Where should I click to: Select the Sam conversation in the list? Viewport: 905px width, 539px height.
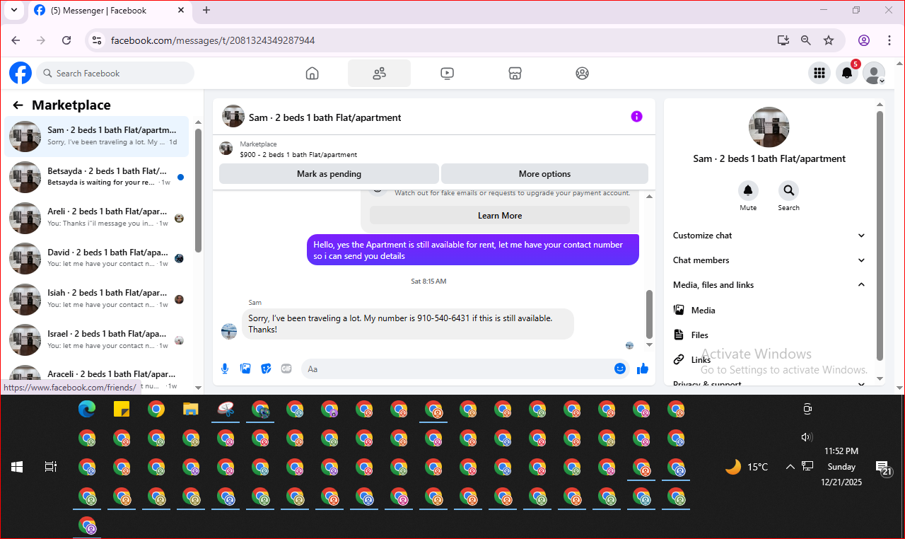pyautogui.click(x=97, y=136)
